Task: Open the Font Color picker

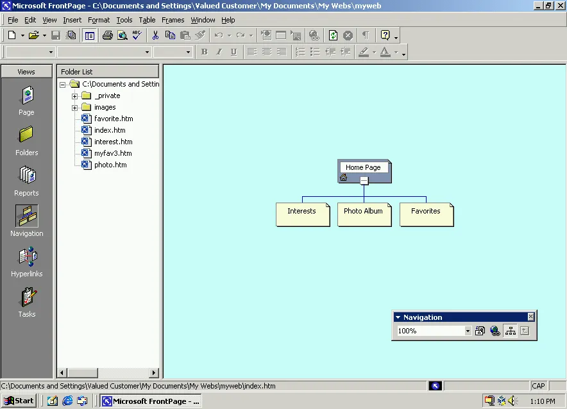Action: 387,51
